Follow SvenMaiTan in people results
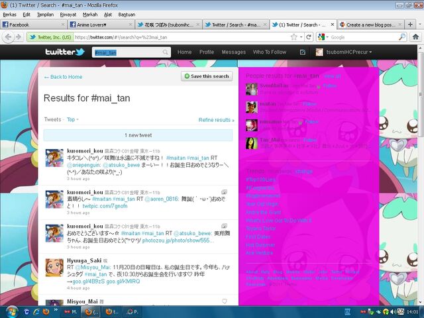Image resolution: width=424 pixels, height=318 pixels. (330, 85)
